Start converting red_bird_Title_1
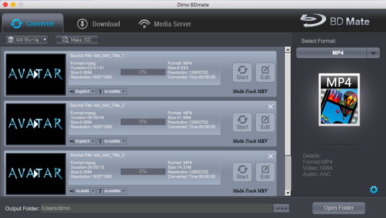 (x=242, y=72)
